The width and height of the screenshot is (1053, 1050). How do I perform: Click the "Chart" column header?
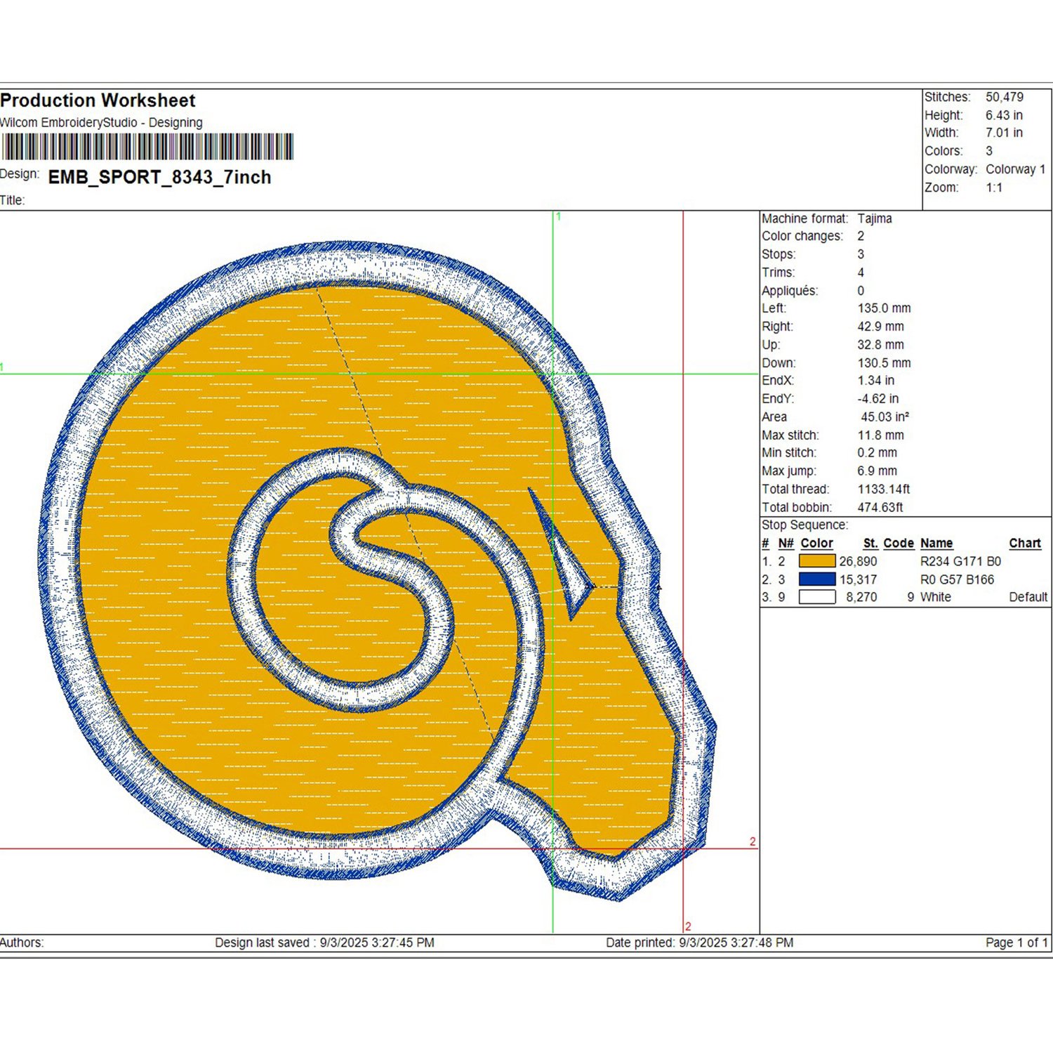click(1025, 544)
